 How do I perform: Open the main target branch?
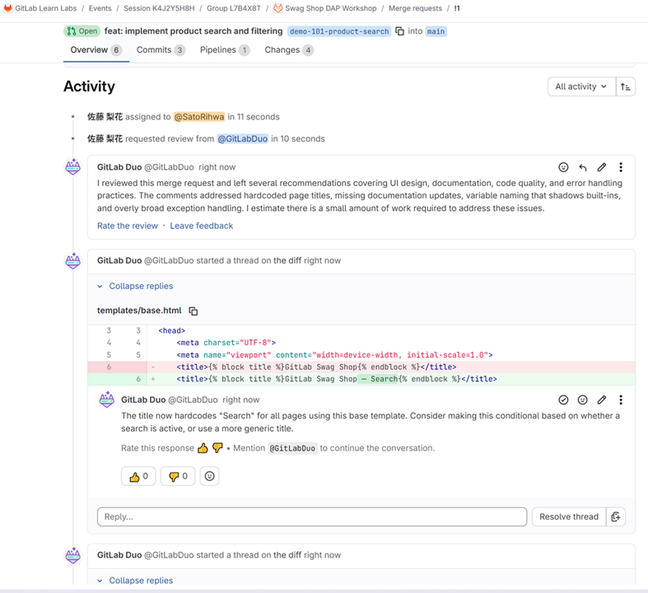coord(436,31)
